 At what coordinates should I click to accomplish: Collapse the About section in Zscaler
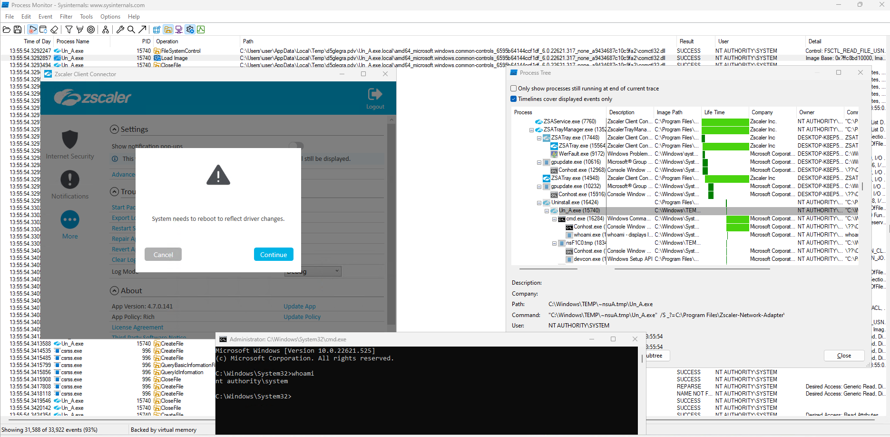[114, 291]
